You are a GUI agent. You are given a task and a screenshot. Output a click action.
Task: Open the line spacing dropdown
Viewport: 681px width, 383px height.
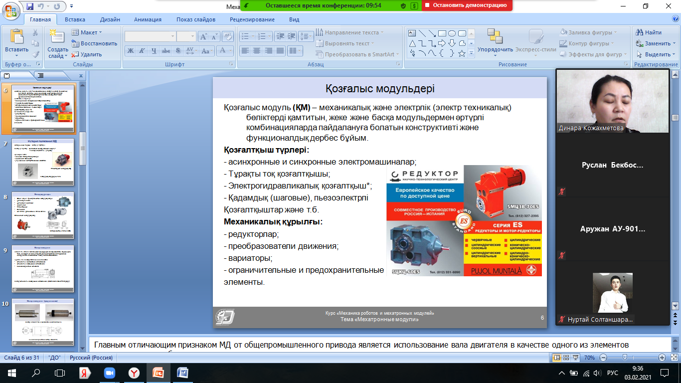click(307, 36)
